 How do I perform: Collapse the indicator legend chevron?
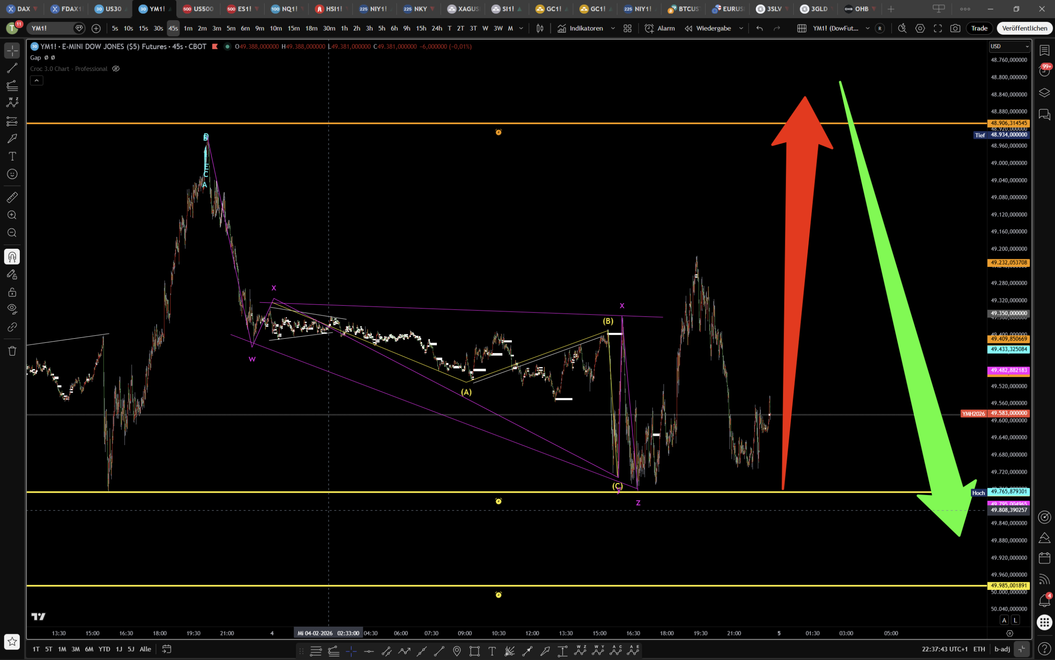37,80
